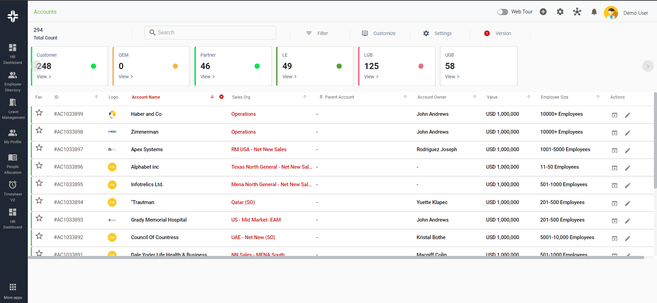This screenshot has height=303, width=657.
Task: Open Employee Directory from sidebar
Action: point(13,81)
